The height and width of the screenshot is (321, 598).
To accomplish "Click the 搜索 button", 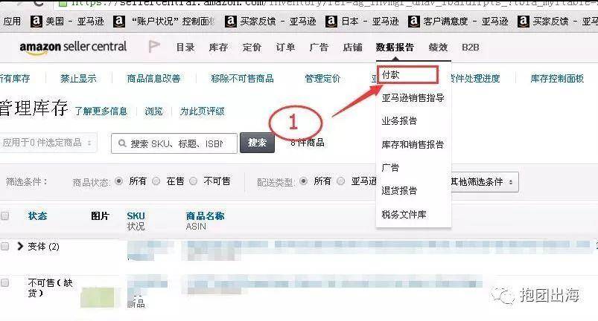I will coord(257,143).
